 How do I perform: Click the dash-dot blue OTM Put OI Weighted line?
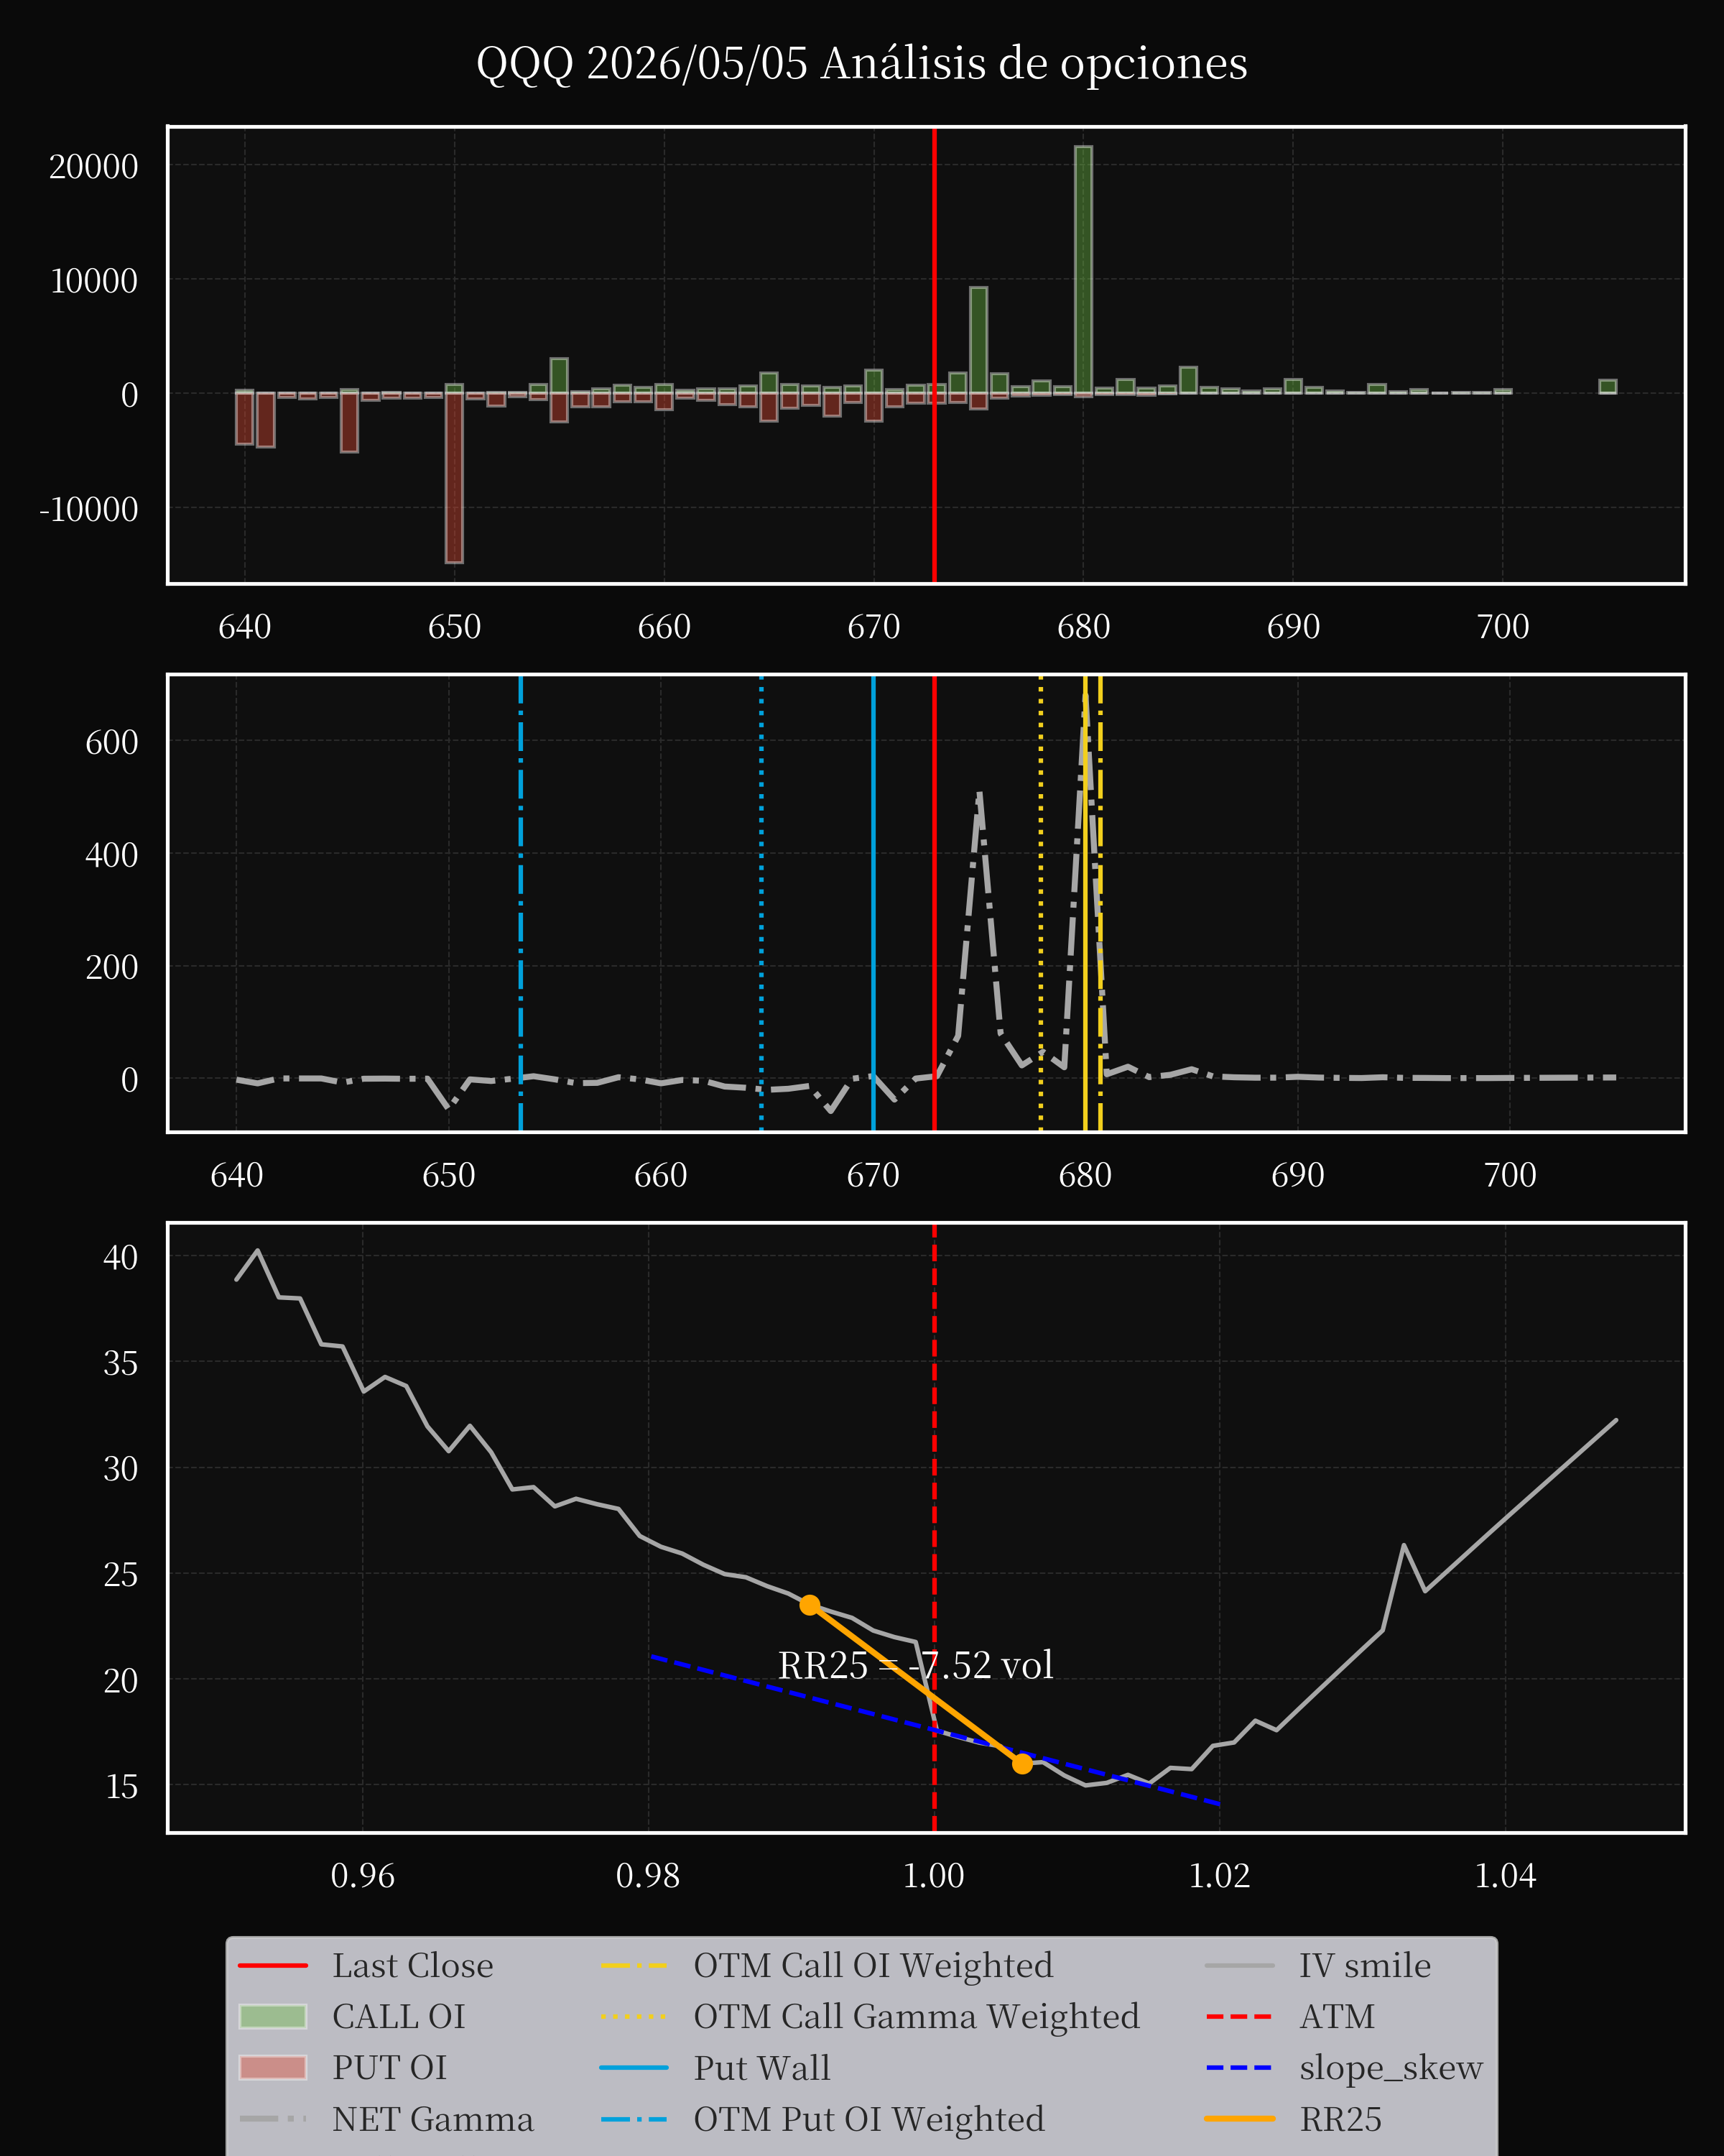(521, 904)
